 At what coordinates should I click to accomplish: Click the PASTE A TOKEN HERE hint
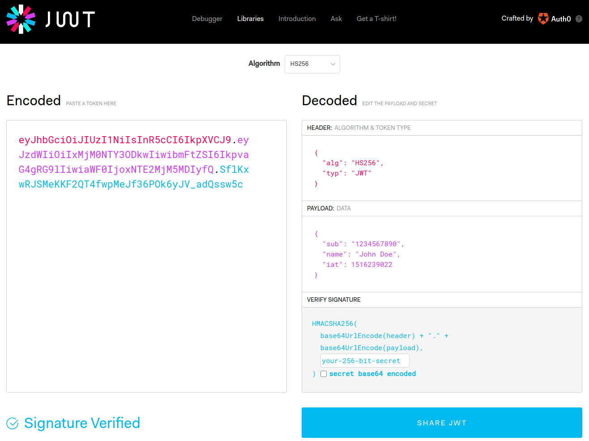click(91, 103)
